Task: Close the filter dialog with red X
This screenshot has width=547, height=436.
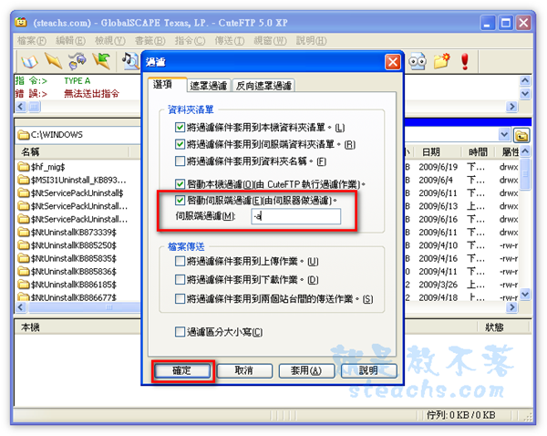Action: 392,63
